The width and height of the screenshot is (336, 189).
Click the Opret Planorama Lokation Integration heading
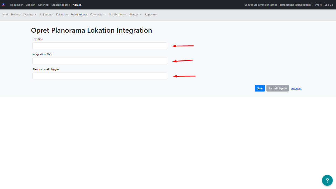[92, 30]
